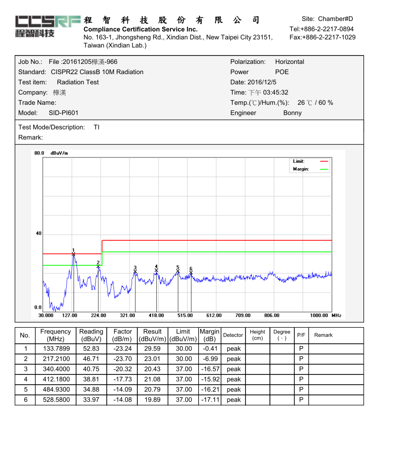Click the Radiation Test item value
This screenshot has width=399, height=470.
click(x=77, y=82)
